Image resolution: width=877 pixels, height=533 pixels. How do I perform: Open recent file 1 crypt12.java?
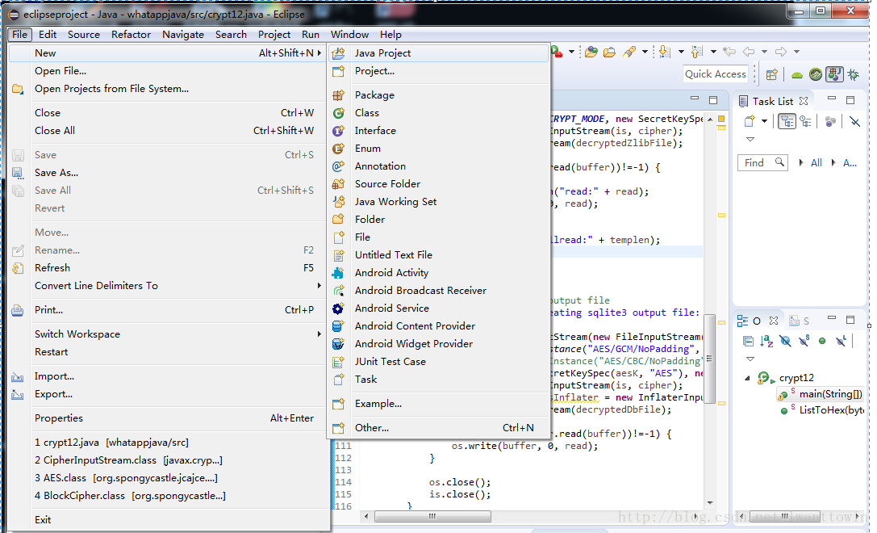coord(111,443)
